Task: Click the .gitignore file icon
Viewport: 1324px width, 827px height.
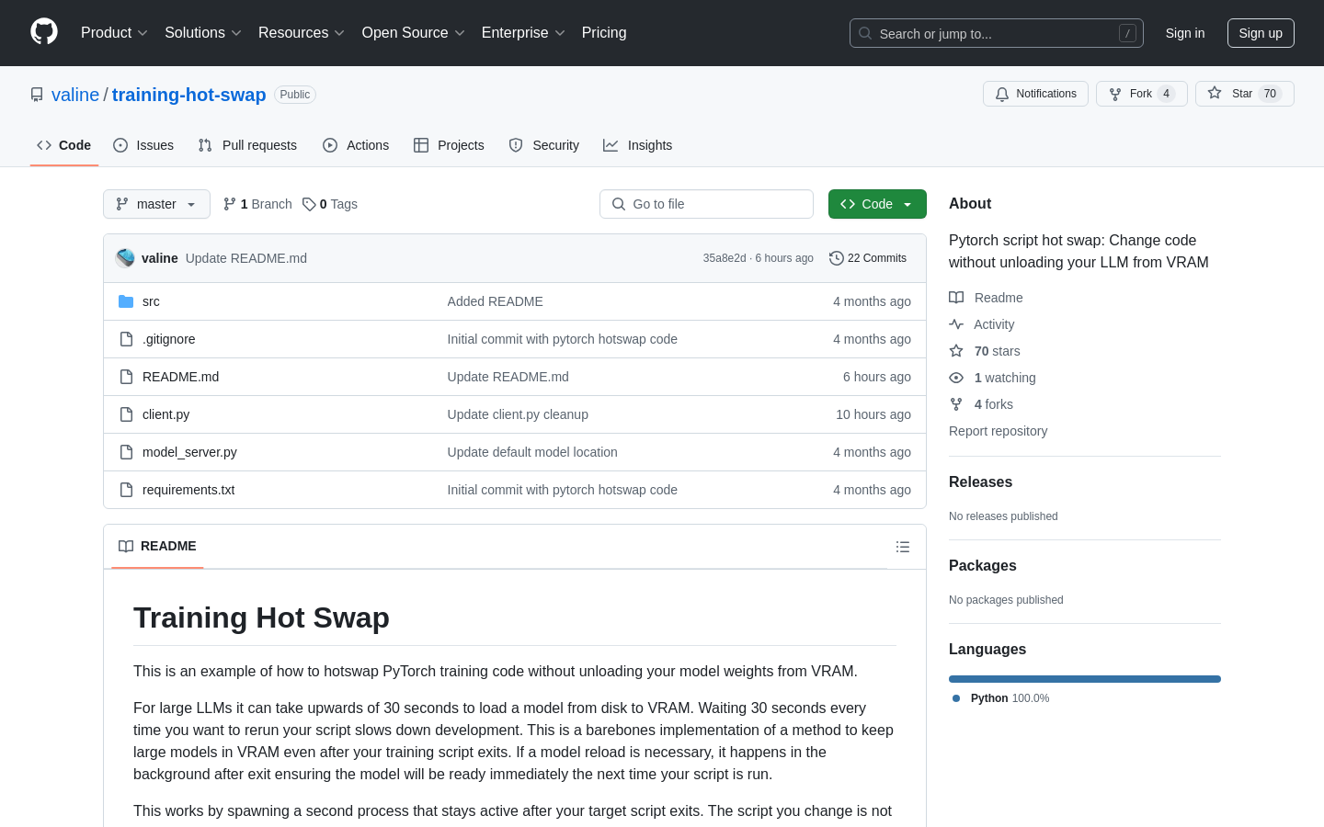Action: [126, 339]
